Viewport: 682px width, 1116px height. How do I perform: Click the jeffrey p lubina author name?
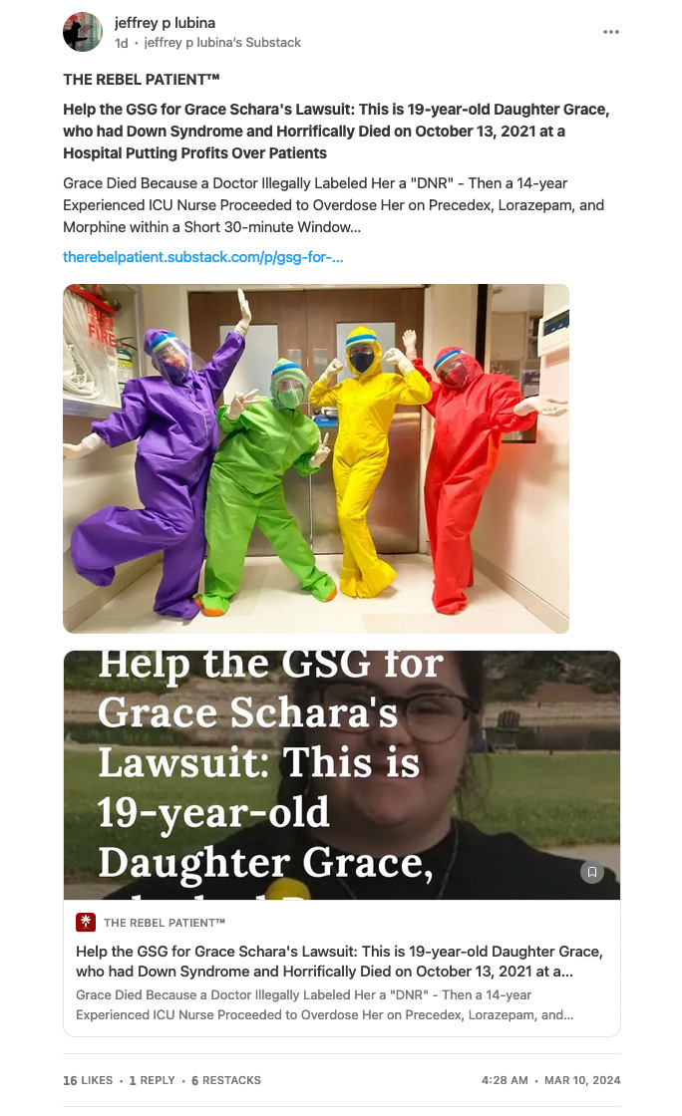166,23
